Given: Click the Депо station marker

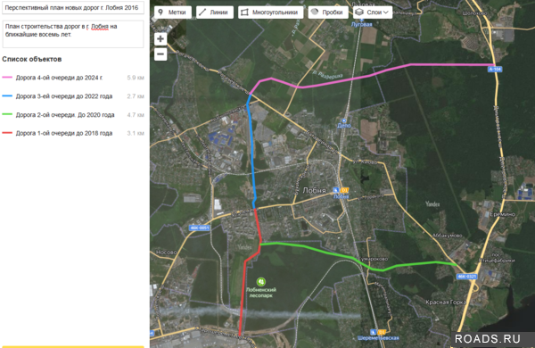Looking at the screenshot, I should pos(344,120).
